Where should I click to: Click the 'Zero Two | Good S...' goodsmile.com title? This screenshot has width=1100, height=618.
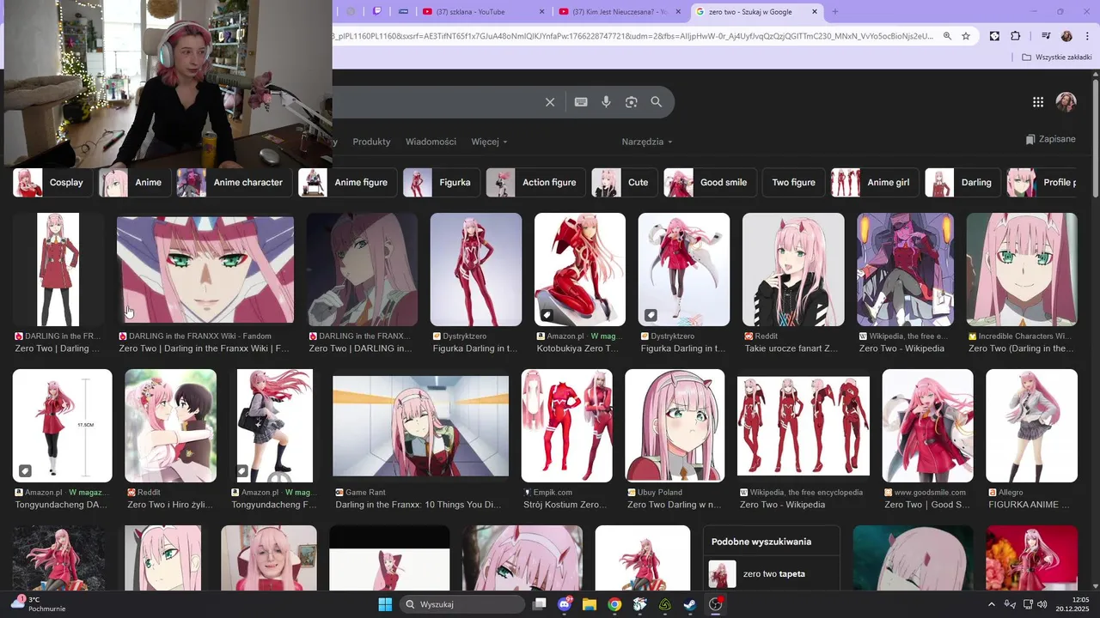pos(926,505)
